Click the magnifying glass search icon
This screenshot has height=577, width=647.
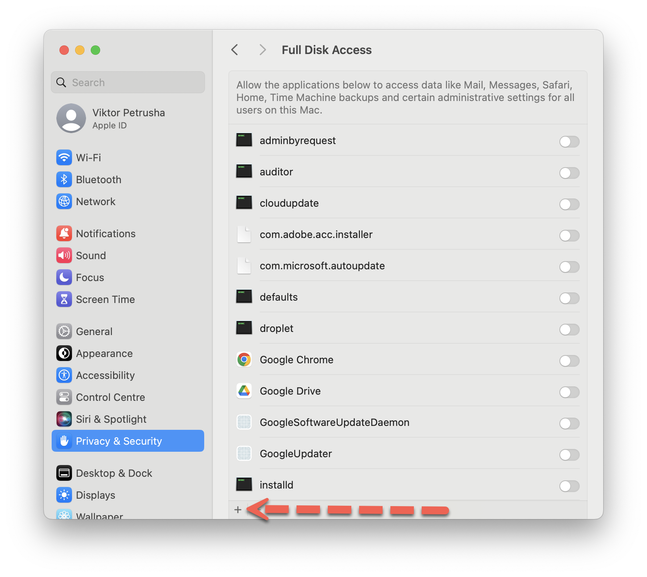61,83
